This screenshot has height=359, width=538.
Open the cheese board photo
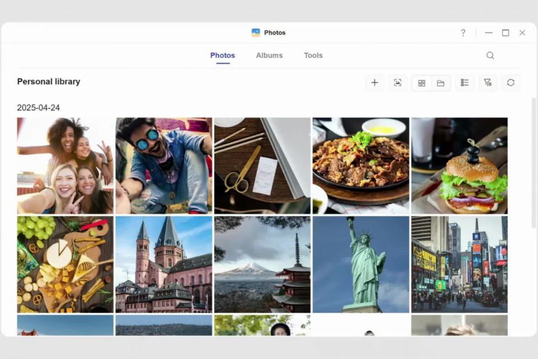coord(65,264)
